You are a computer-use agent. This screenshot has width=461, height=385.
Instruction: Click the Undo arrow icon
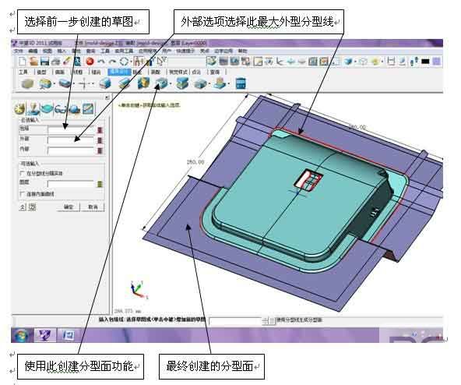[x=101, y=62]
